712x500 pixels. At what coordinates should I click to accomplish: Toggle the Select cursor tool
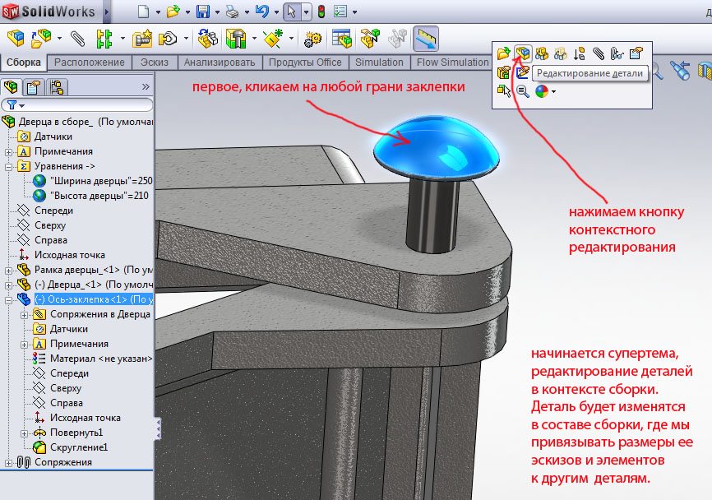point(289,12)
